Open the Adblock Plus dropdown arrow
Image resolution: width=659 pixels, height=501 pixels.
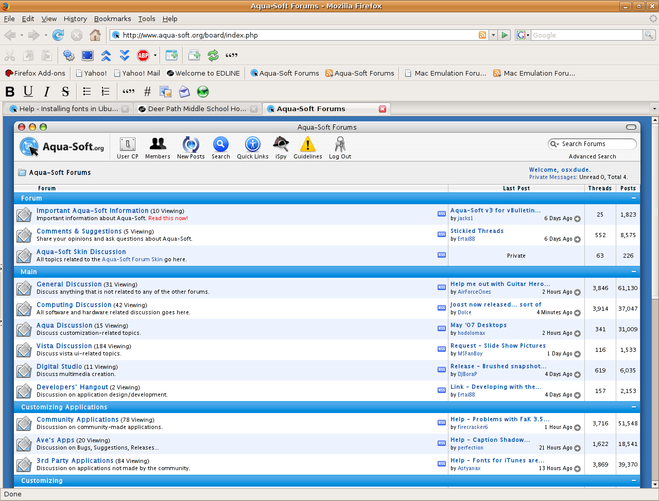click(x=155, y=55)
